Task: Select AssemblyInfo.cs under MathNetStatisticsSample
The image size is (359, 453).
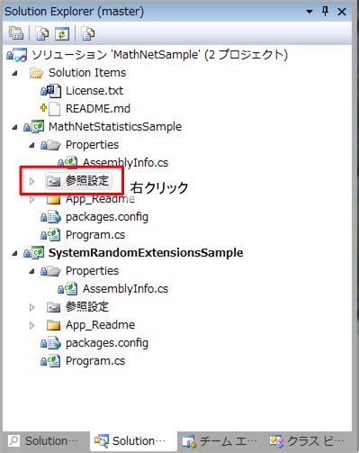Action: (125, 162)
